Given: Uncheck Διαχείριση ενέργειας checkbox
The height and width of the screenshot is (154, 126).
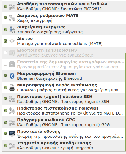Looking at the screenshot, I should (x=6, y=29).
